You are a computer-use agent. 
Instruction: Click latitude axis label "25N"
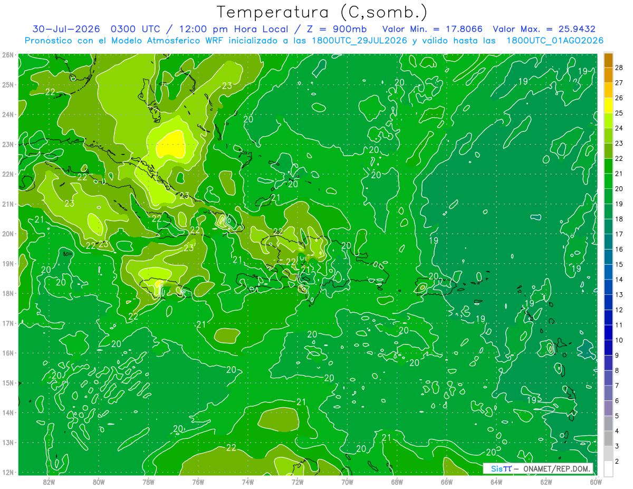point(7,84)
